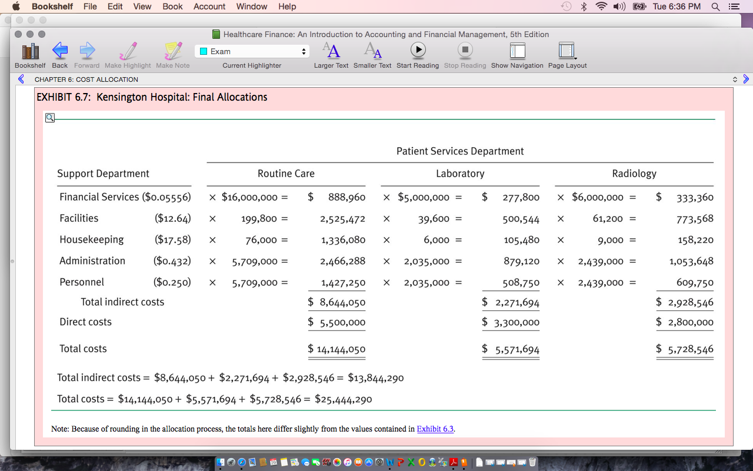Launch Microsoft Word from the Dock

[x=390, y=462]
